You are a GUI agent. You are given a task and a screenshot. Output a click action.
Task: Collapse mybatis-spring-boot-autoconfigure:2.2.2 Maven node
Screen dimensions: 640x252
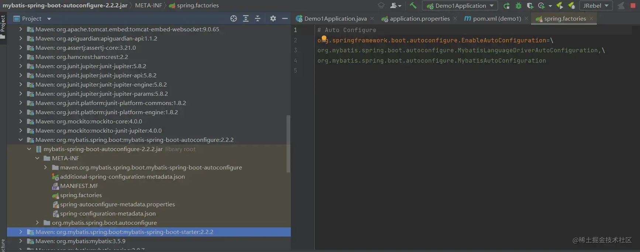tap(20, 140)
